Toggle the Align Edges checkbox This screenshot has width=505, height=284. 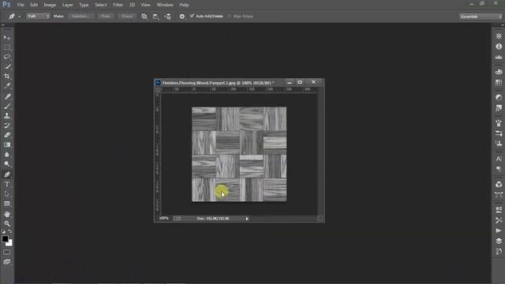click(230, 16)
